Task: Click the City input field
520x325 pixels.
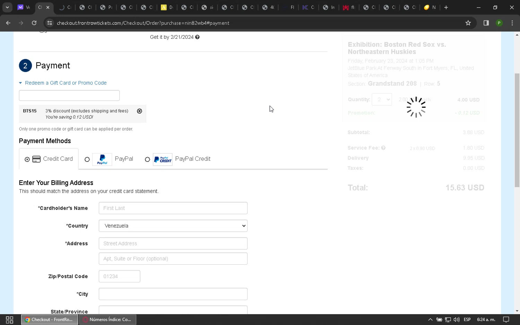Action: pos(173,294)
